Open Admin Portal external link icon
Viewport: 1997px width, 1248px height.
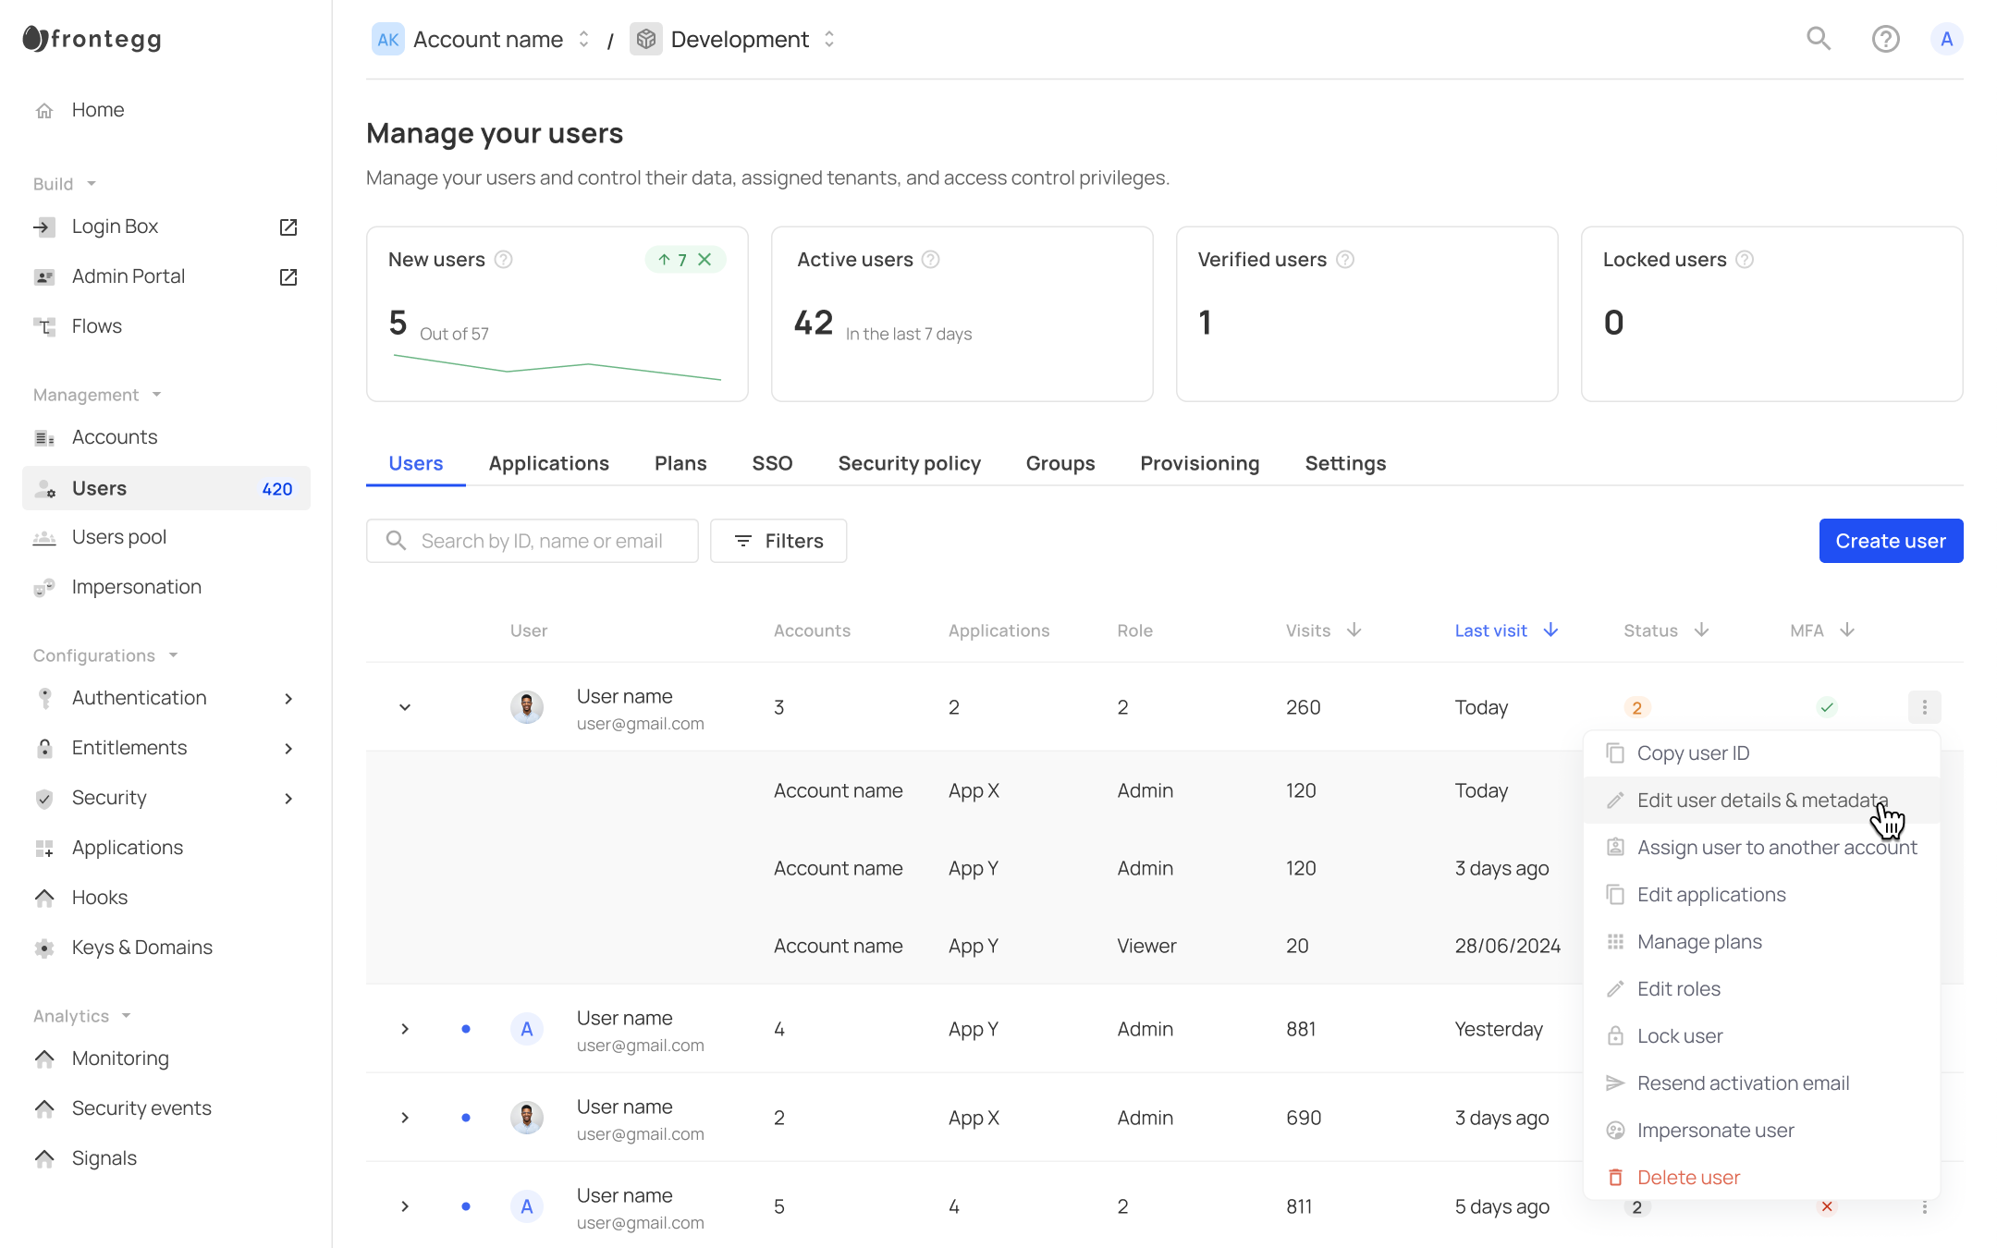(x=288, y=277)
